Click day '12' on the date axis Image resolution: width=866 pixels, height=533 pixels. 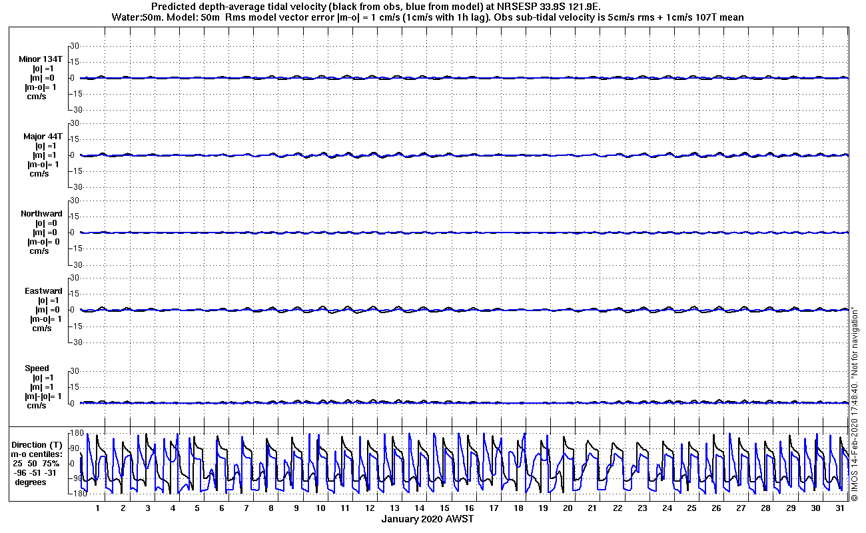click(x=370, y=508)
